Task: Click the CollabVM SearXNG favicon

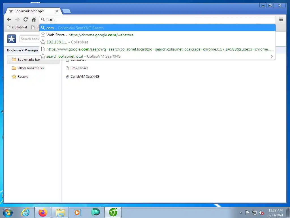Action: pyautogui.click(x=67, y=77)
